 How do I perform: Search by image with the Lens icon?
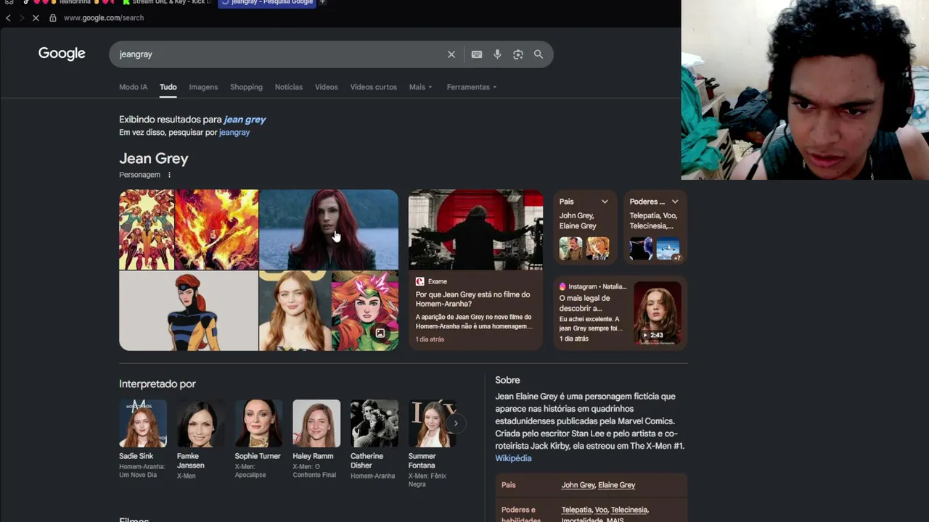click(x=518, y=54)
